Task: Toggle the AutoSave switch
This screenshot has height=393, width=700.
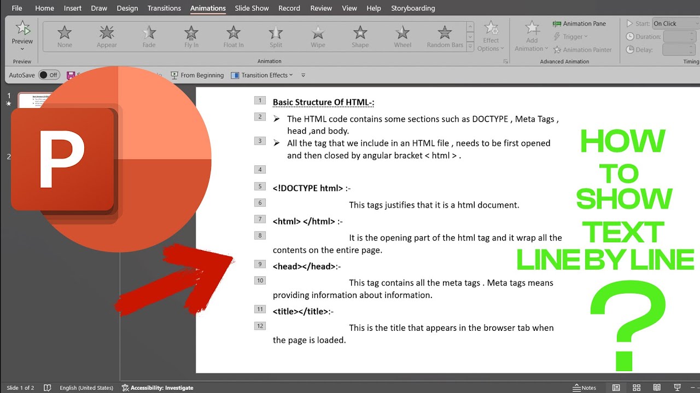Action: tap(49, 75)
